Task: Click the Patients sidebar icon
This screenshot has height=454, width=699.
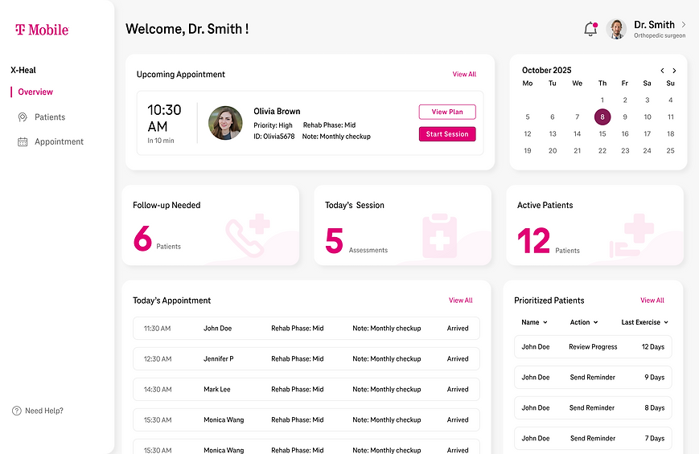Action: (23, 117)
